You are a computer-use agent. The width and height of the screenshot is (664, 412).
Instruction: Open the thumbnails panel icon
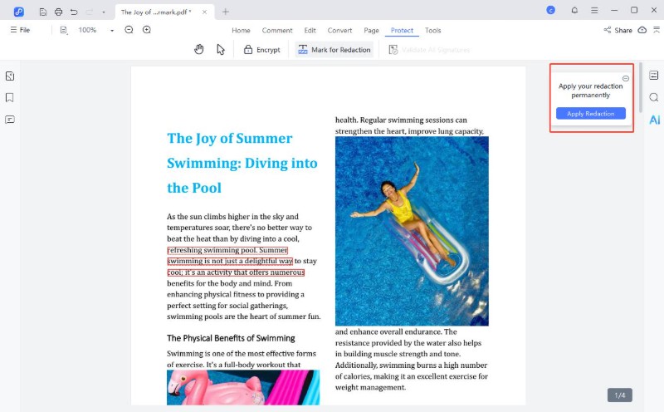click(x=10, y=76)
